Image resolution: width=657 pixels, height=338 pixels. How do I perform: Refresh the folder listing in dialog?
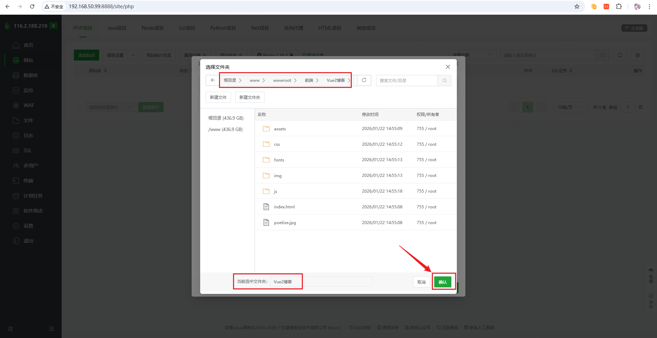[x=364, y=80]
